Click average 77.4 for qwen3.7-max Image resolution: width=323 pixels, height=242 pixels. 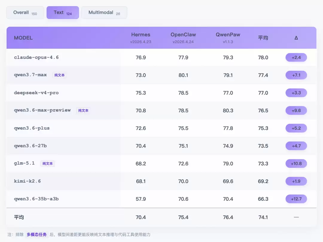coord(263,75)
